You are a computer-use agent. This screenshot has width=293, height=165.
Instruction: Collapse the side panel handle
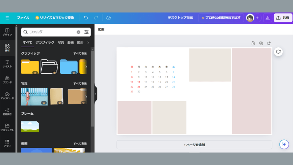click(x=96, y=94)
